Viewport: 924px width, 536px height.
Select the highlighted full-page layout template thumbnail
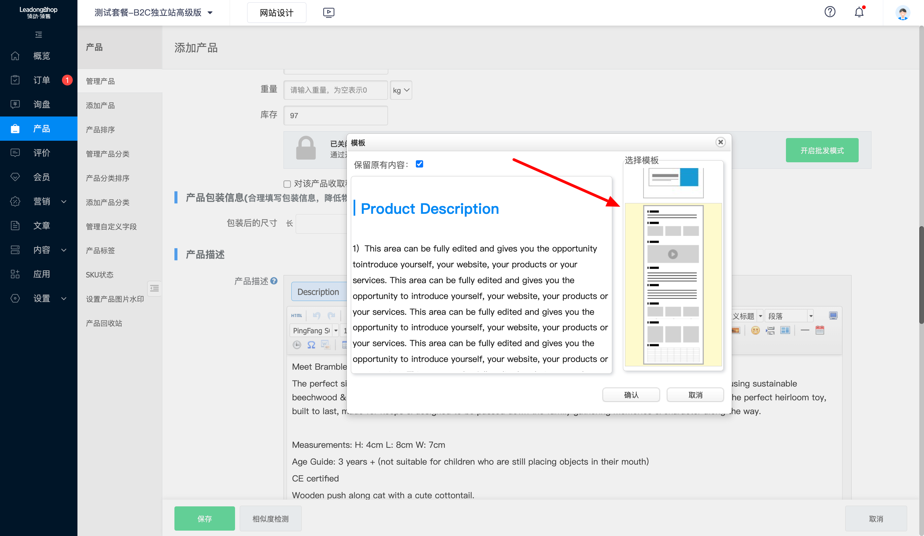point(673,284)
